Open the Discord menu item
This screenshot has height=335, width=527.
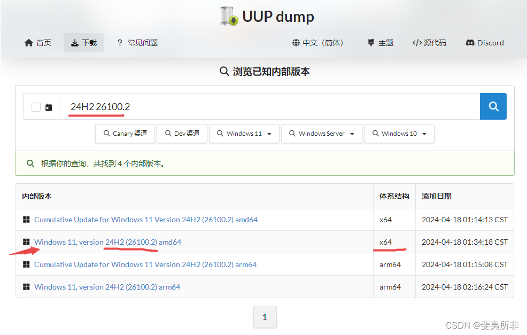click(x=485, y=43)
